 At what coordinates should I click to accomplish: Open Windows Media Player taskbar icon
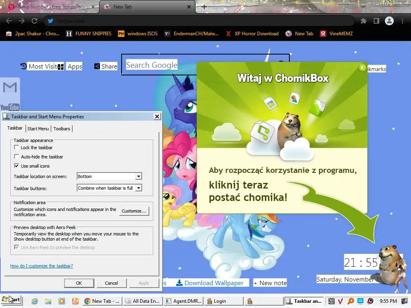point(62,301)
